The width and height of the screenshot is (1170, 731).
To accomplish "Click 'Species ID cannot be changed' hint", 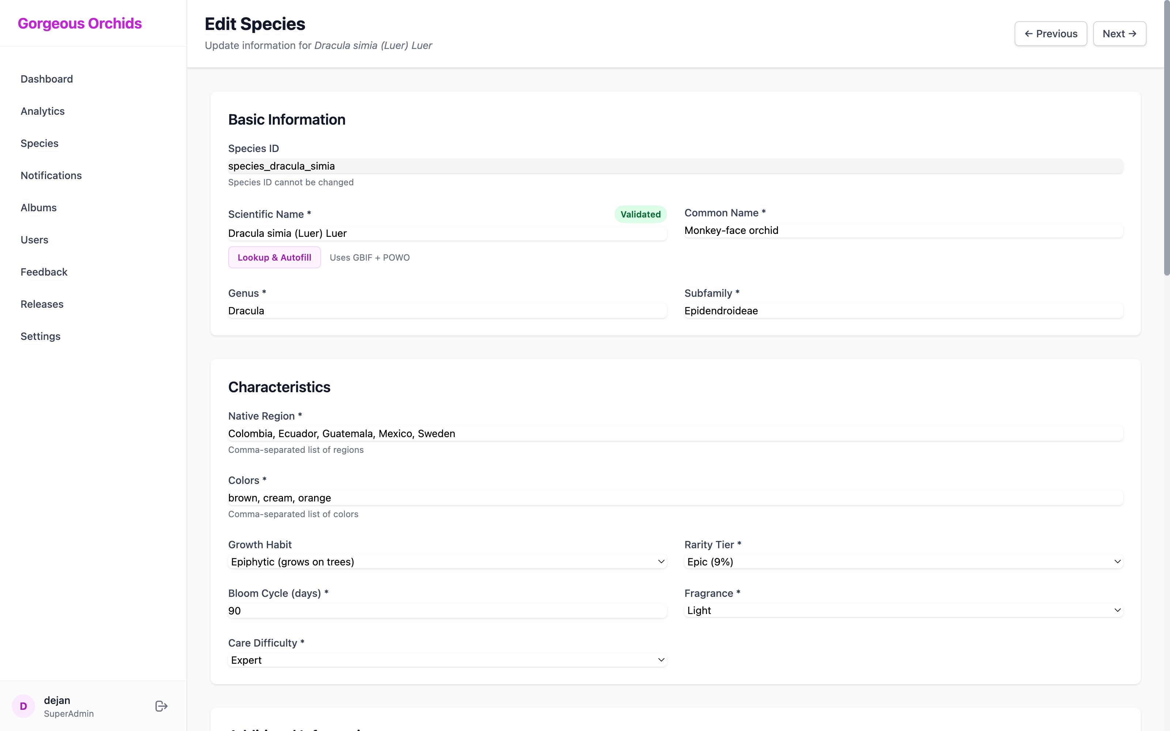I will (291, 182).
